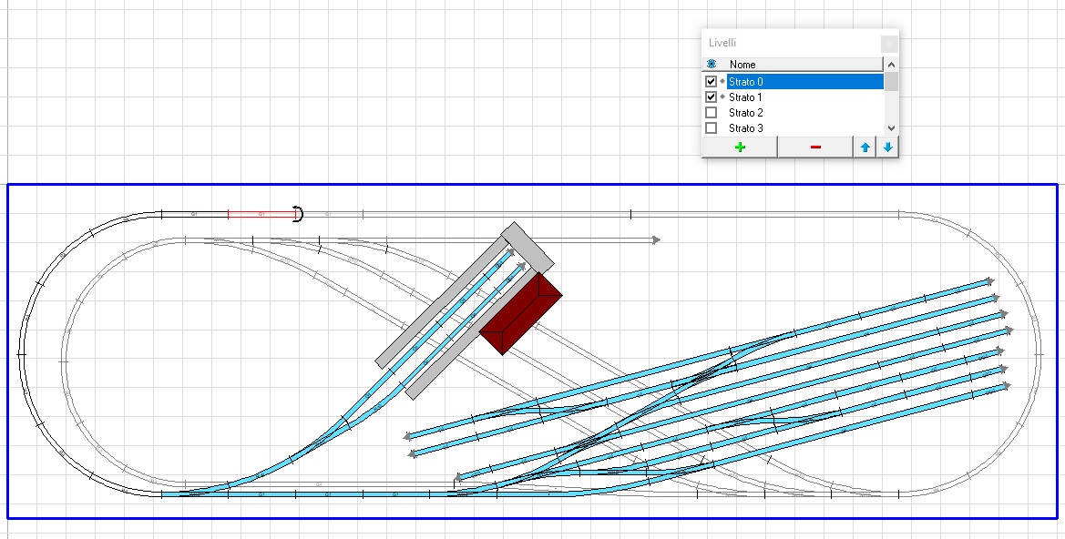The image size is (1065, 539).
Task: Move selected layer up with blue arrow
Action: (x=864, y=147)
